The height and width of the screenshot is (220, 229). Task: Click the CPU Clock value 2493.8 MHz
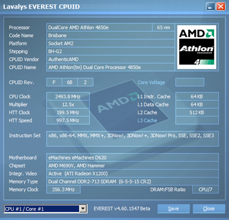(x=68, y=97)
